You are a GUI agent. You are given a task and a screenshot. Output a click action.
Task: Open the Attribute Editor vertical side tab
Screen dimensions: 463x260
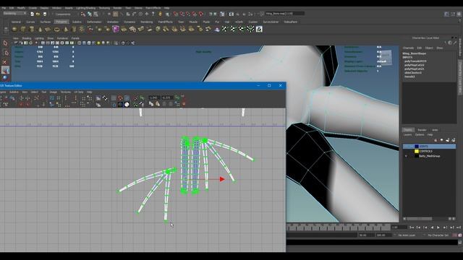point(460,48)
